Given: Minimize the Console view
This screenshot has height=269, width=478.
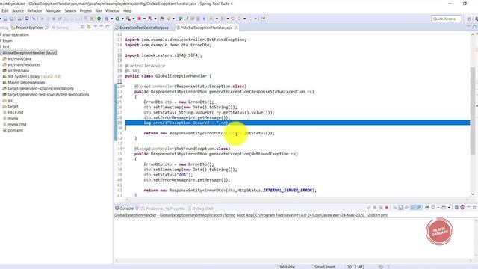Looking at the screenshot, I should [468, 208].
